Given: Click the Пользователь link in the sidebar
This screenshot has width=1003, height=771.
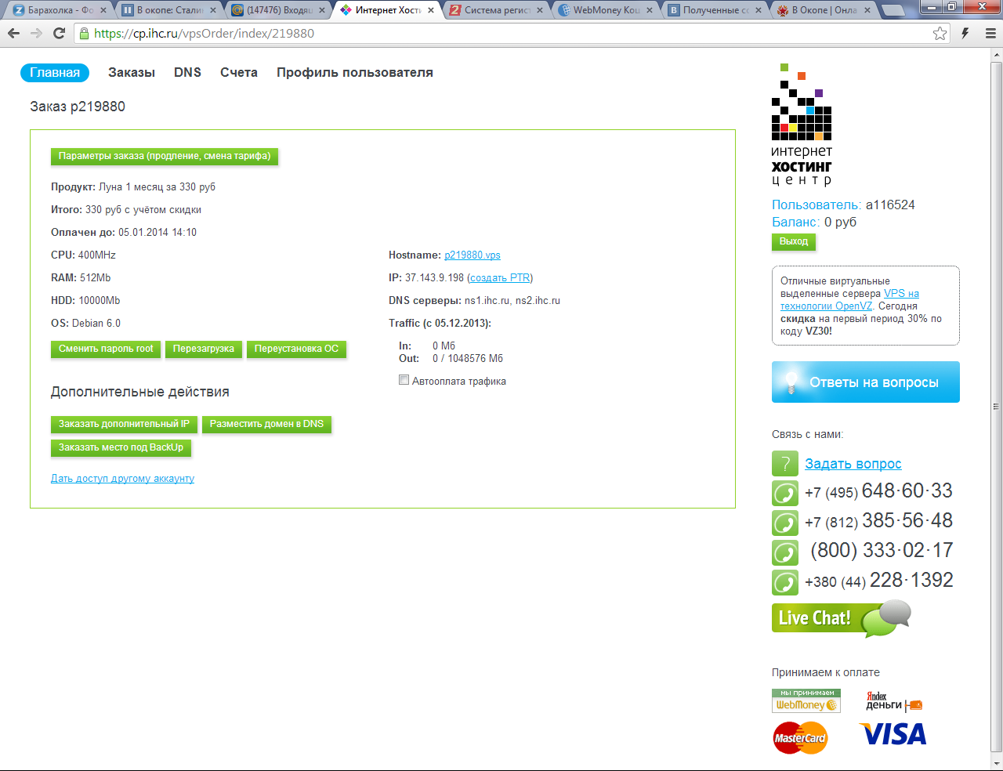Looking at the screenshot, I should coord(817,205).
